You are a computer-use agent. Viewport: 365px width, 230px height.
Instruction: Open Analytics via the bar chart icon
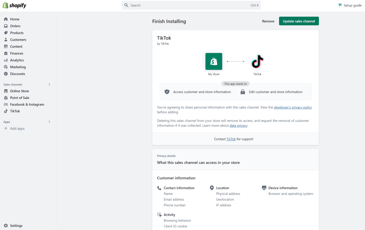6,60
